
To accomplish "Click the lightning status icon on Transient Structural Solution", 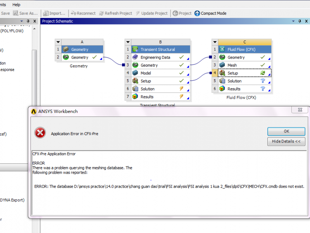I will tap(181, 89).
